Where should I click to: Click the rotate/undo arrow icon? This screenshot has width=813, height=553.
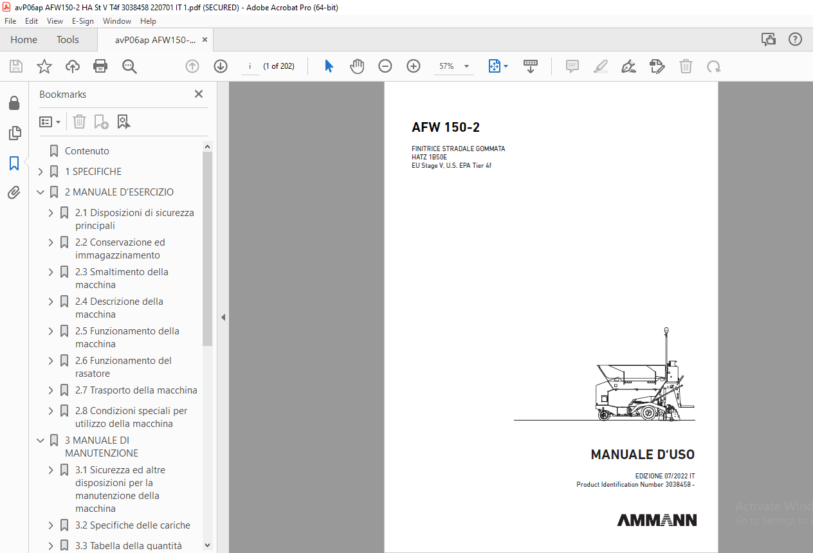[713, 66]
